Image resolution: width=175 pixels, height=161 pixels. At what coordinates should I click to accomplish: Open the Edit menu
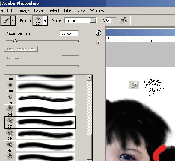[10, 10]
